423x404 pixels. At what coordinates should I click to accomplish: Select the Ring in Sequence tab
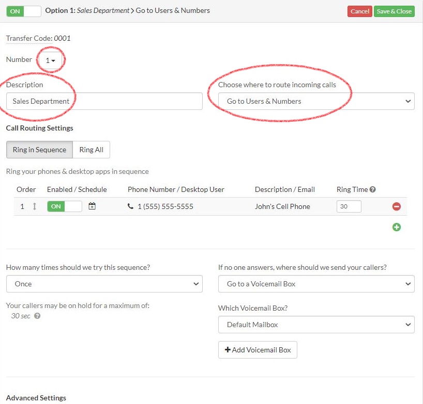(x=39, y=150)
